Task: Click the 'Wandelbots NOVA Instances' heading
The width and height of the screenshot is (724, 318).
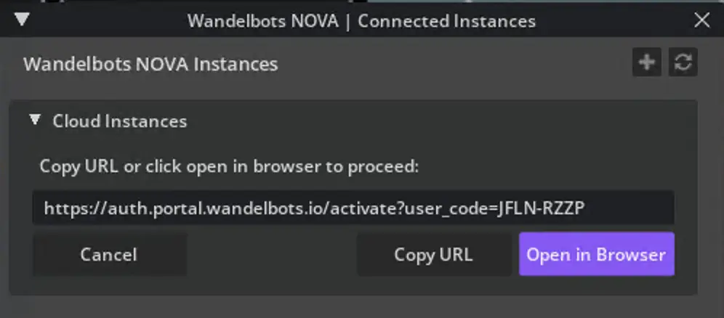Action: pyautogui.click(x=150, y=64)
